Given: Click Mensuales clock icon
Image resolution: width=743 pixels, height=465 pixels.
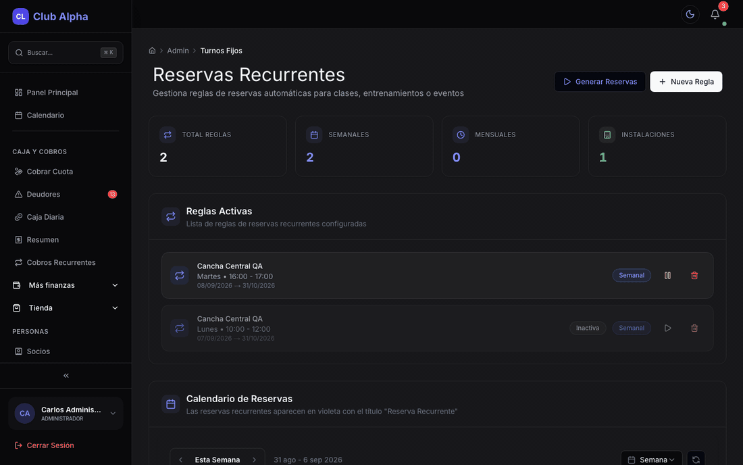Looking at the screenshot, I should (461, 135).
